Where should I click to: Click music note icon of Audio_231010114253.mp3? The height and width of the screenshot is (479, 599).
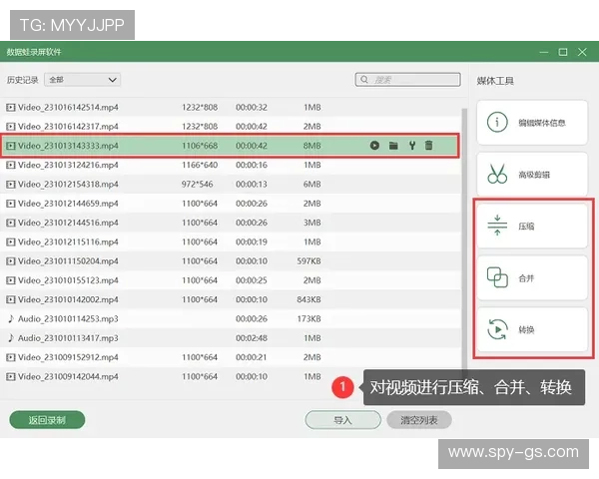tap(11, 318)
